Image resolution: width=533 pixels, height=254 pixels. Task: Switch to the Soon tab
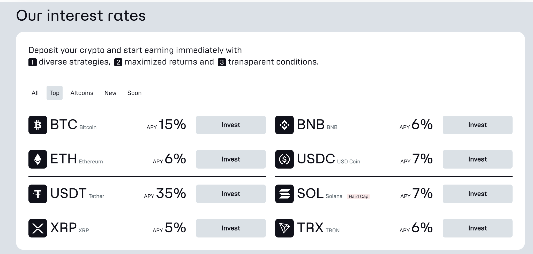(x=134, y=93)
